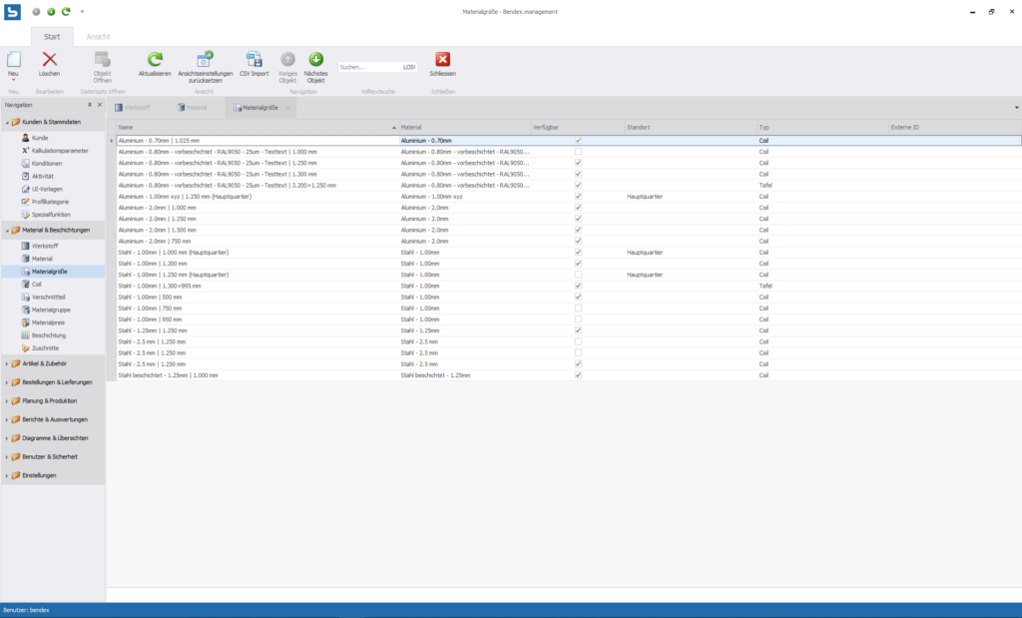Select Materialpreis in the navigation
1022x618 pixels.
click(x=49, y=322)
